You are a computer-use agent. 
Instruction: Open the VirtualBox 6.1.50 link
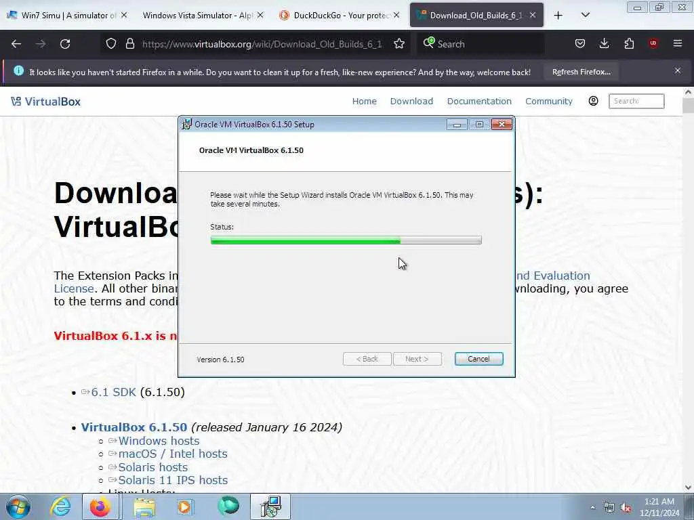click(134, 427)
